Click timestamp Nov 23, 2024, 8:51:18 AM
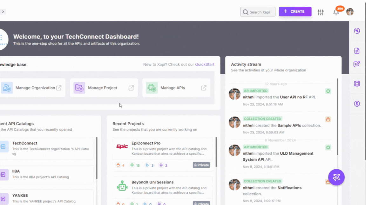 263,104
